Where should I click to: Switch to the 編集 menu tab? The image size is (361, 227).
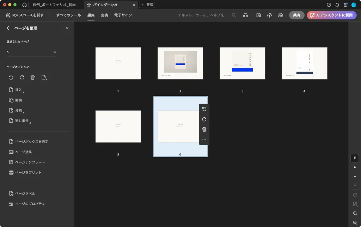pos(91,15)
